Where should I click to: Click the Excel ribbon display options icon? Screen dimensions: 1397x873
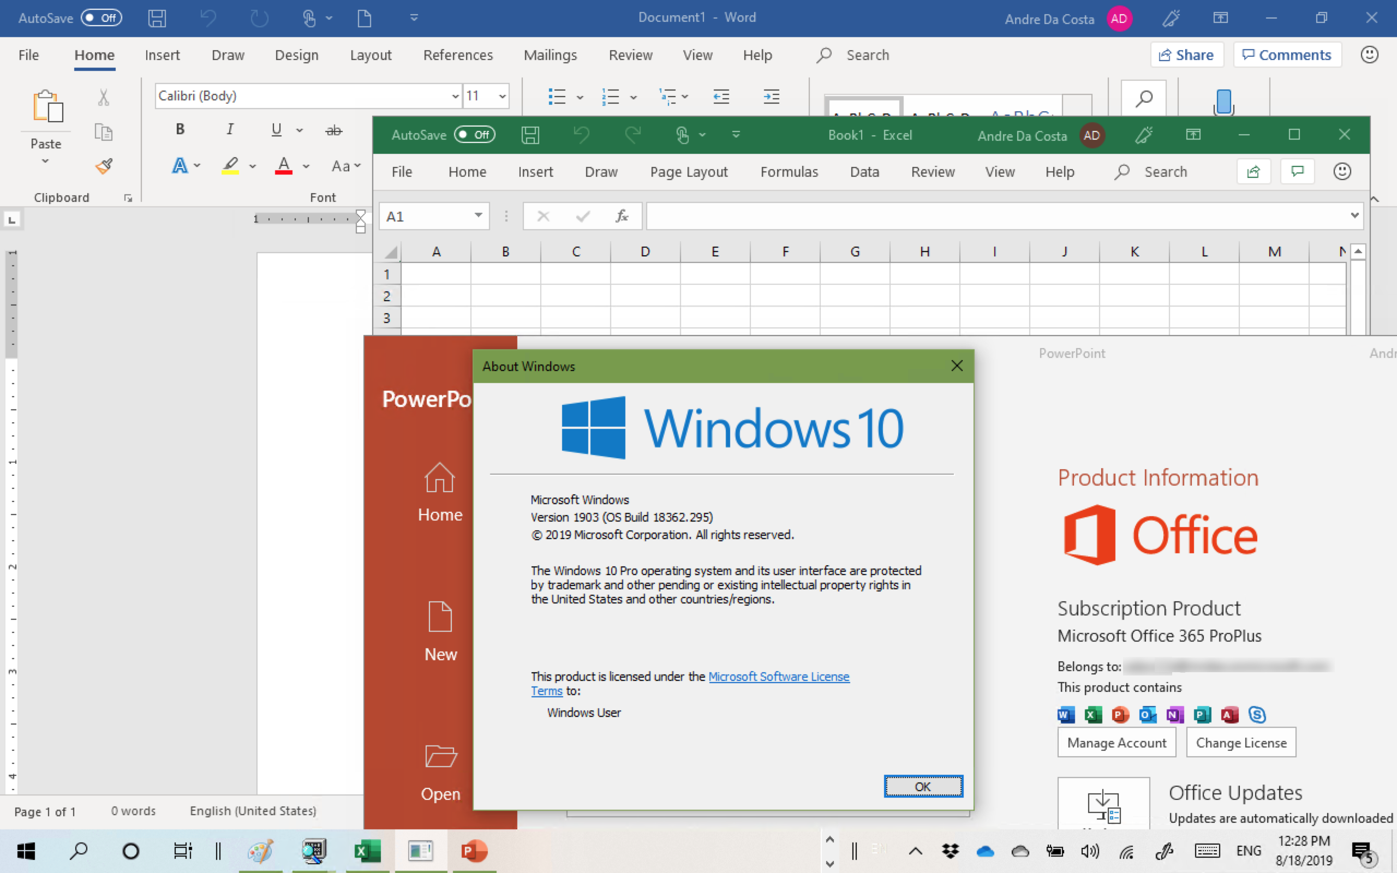[x=1193, y=135]
